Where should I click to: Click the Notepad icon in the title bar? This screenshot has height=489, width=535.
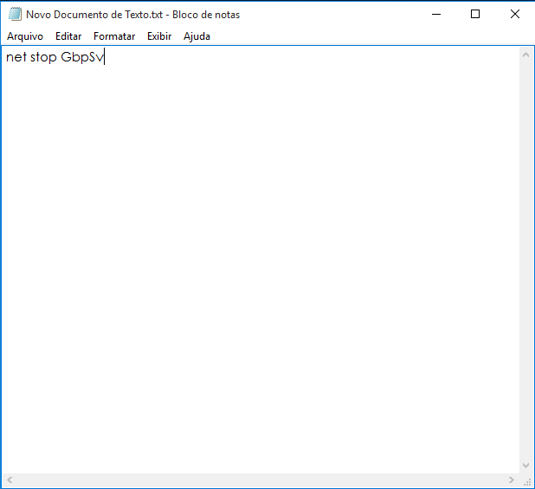pos(15,15)
